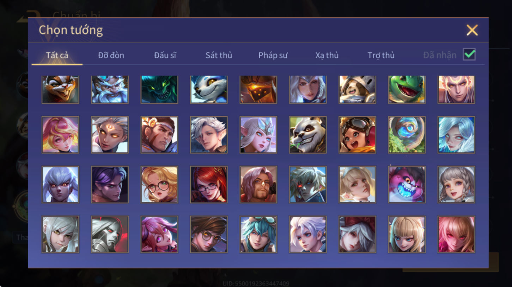Viewport: 512px width, 287px height.
Task: Open the Sát thủ tab
Action: coord(219,55)
